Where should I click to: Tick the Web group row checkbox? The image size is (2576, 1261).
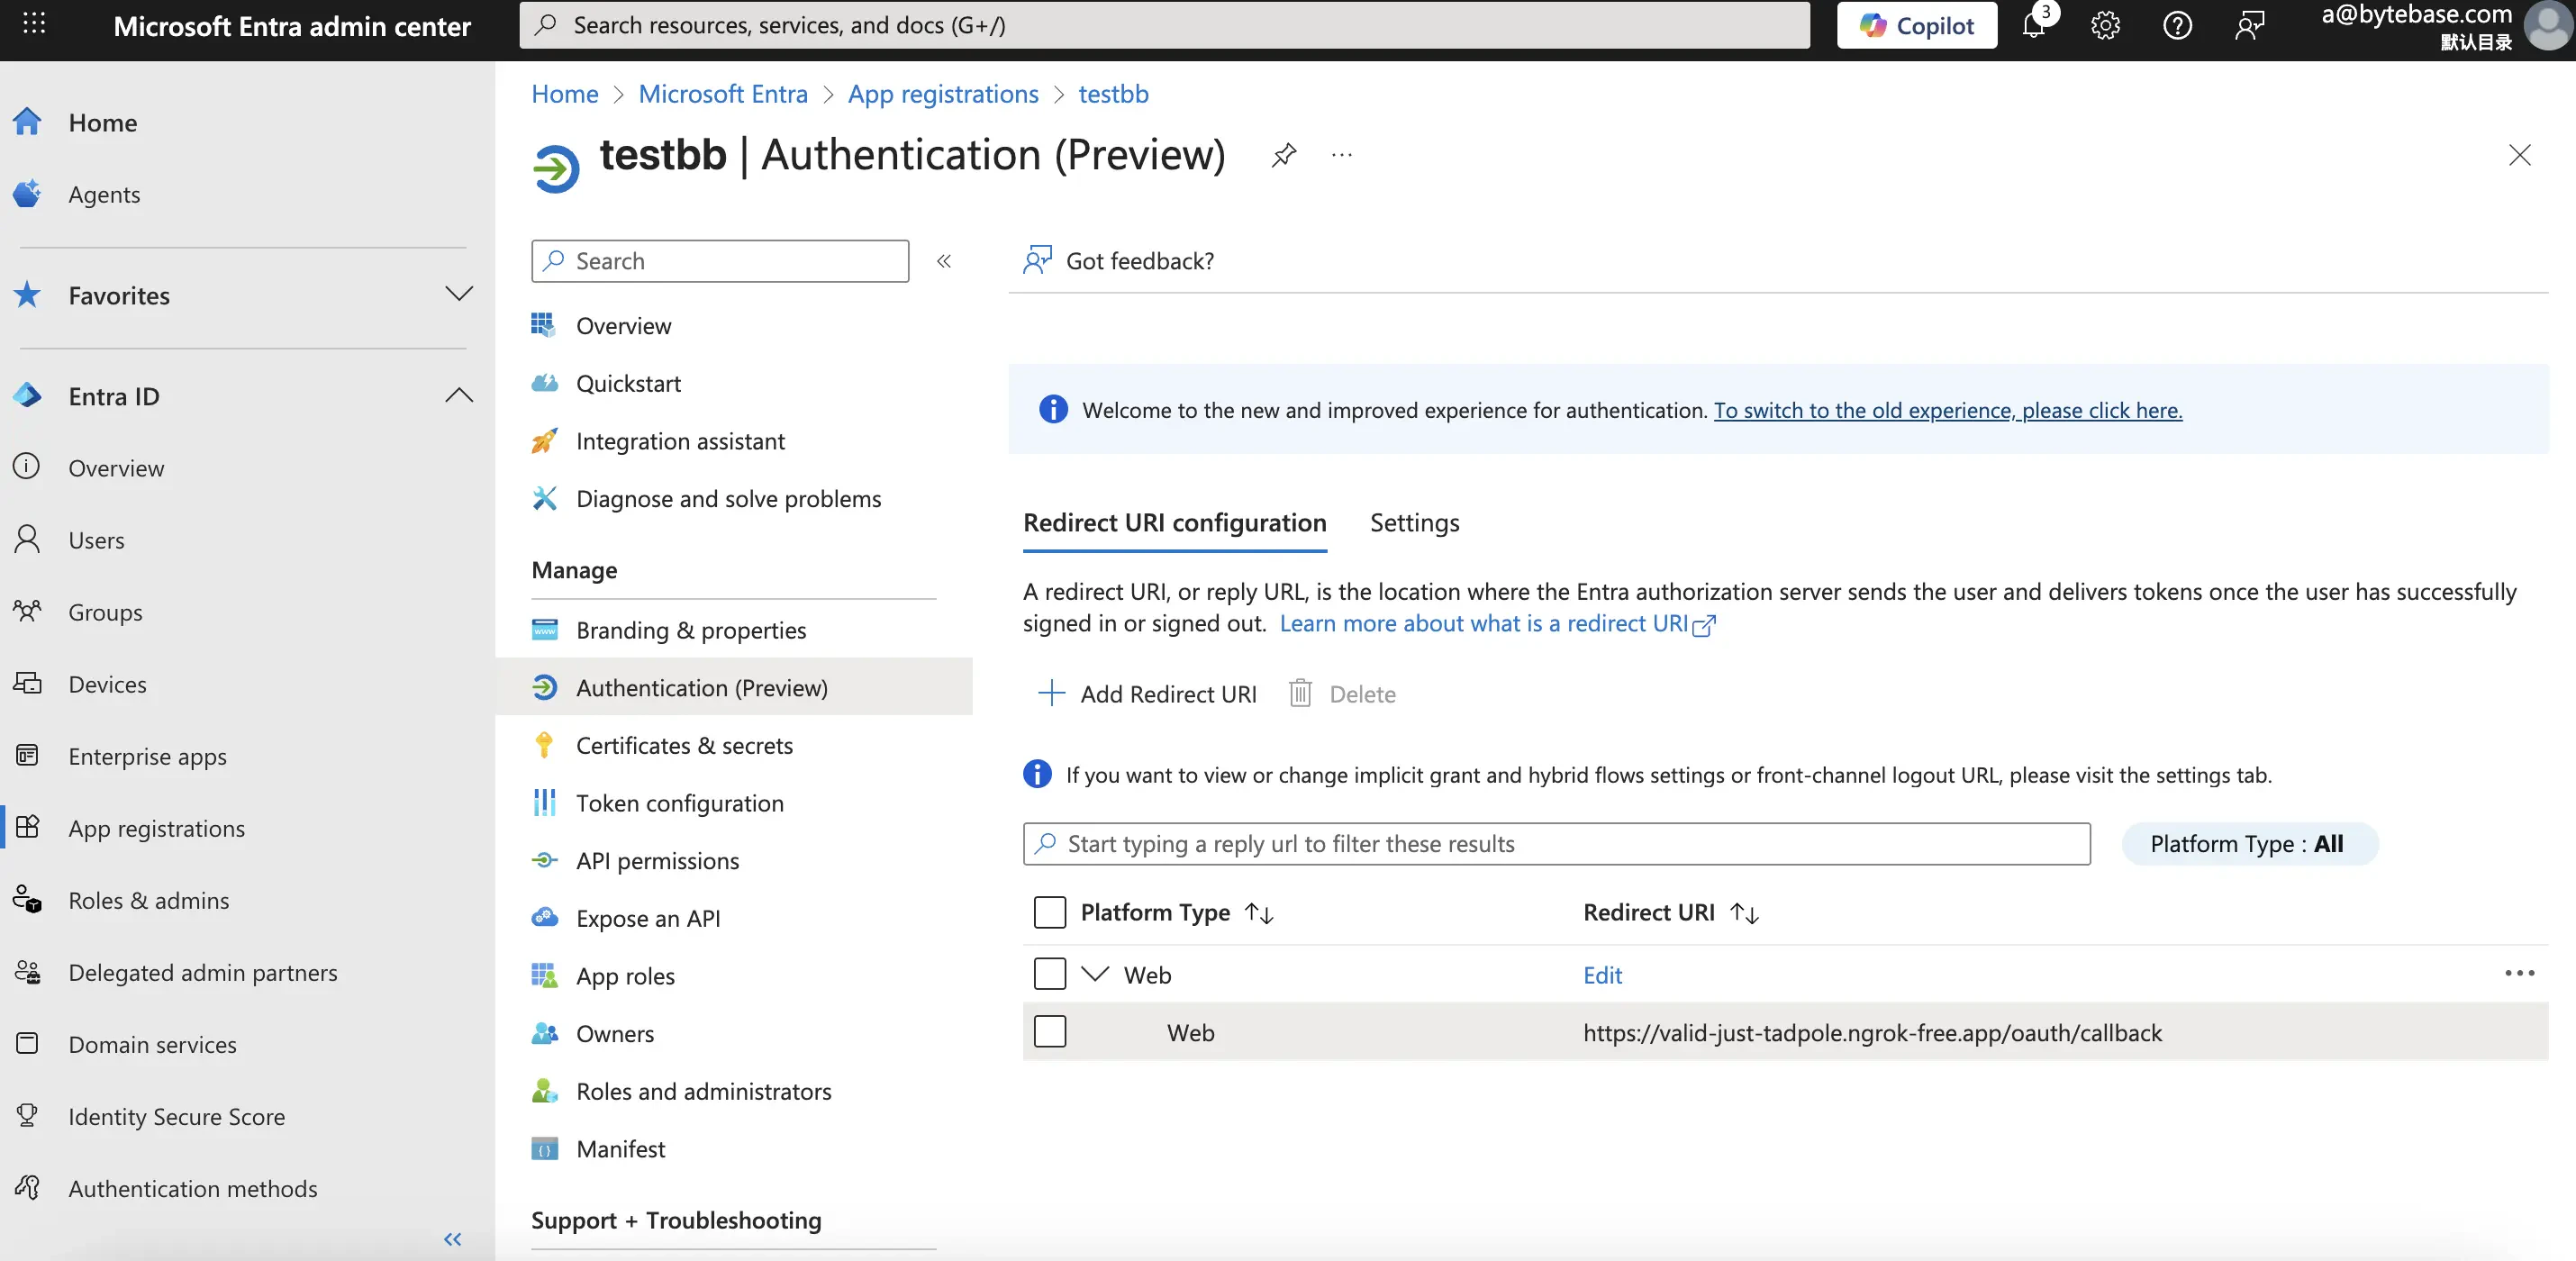[x=1049, y=974]
